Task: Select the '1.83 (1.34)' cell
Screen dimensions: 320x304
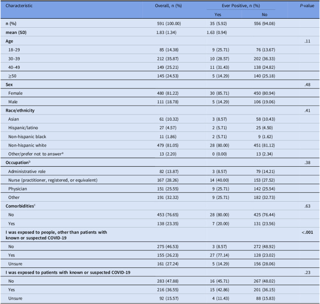Action: click(166, 33)
